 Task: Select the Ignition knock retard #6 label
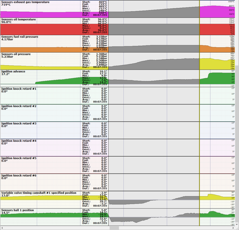pos(19,176)
